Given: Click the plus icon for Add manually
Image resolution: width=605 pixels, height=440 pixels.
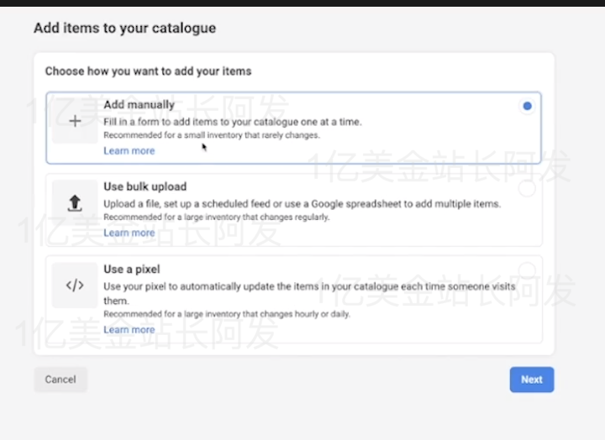Looking at the screenshot, I should pyautogui.click(x=75, y=121).
